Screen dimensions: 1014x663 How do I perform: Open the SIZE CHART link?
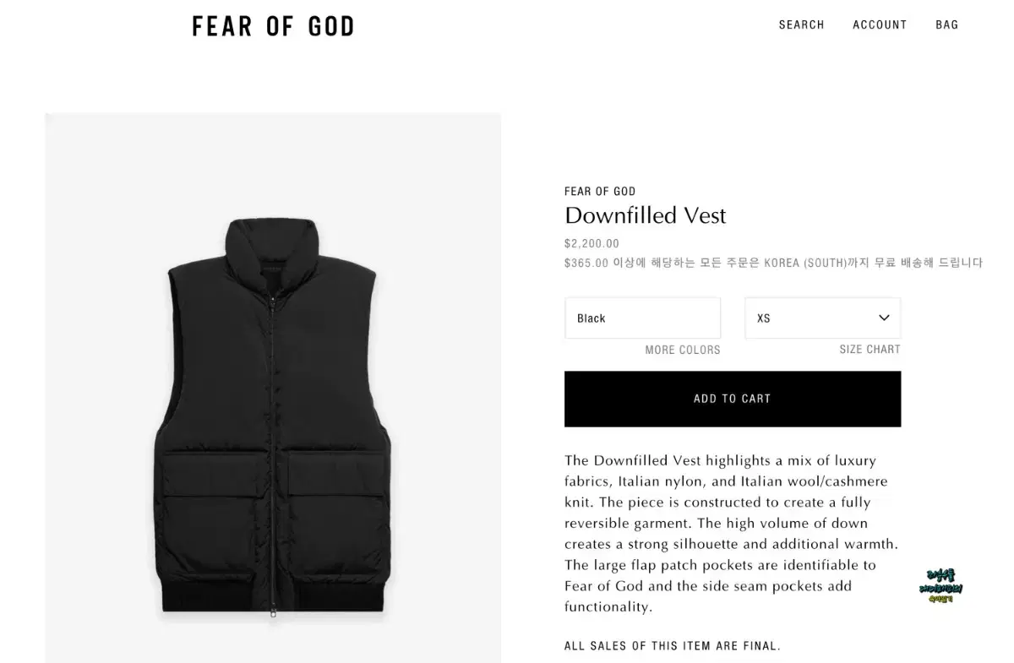click(x=870, y=349)
